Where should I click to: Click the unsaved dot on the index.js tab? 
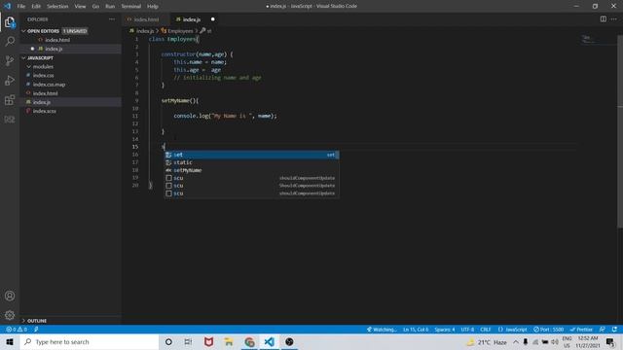tap(212, 19)
